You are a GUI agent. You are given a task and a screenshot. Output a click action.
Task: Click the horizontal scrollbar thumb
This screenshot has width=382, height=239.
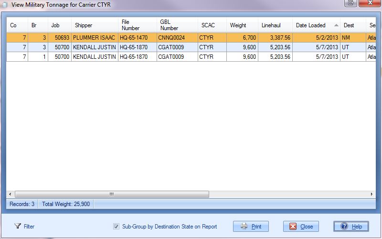pyautogui.click(x=112, y=195)
